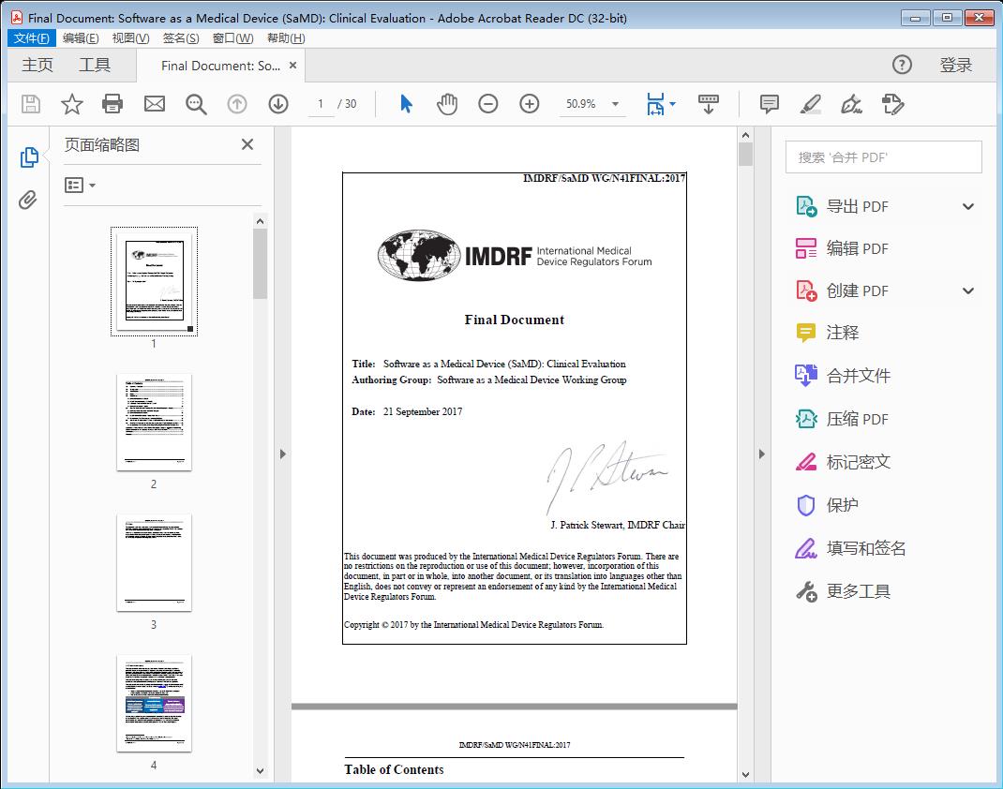Screen dimensions: 1003x789
Task: Click the document vertical scrollbar thumb
Action: (745, 154)
